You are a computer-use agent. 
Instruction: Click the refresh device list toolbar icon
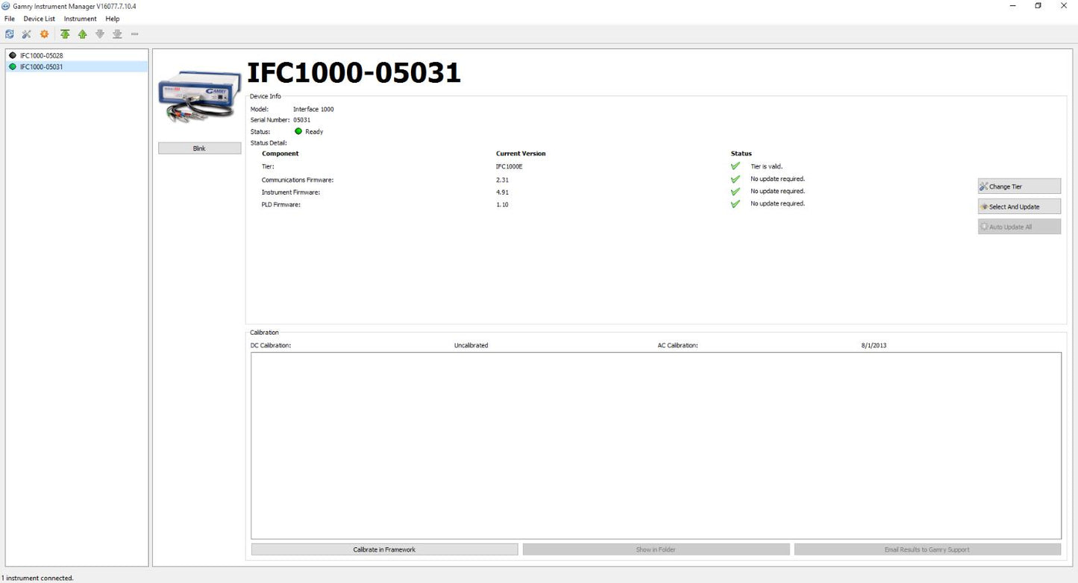point(10,34)
